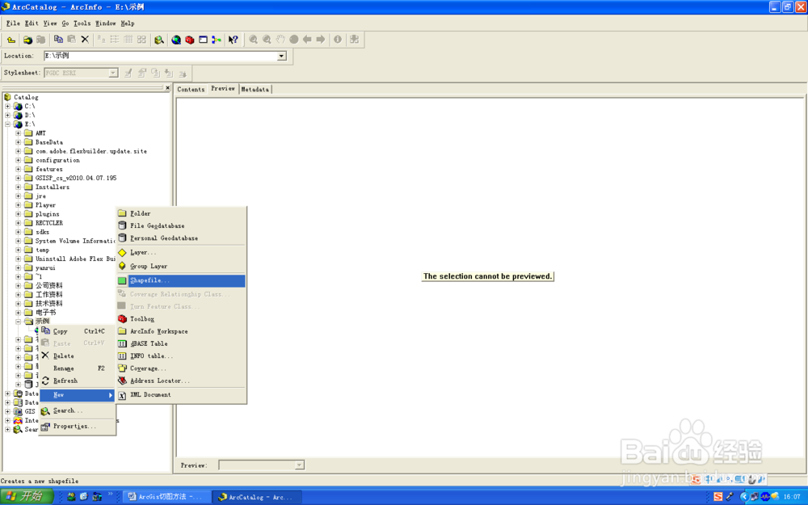Select the configuration folder in tree
Viewport: 808px width, 505px height.
57,160
